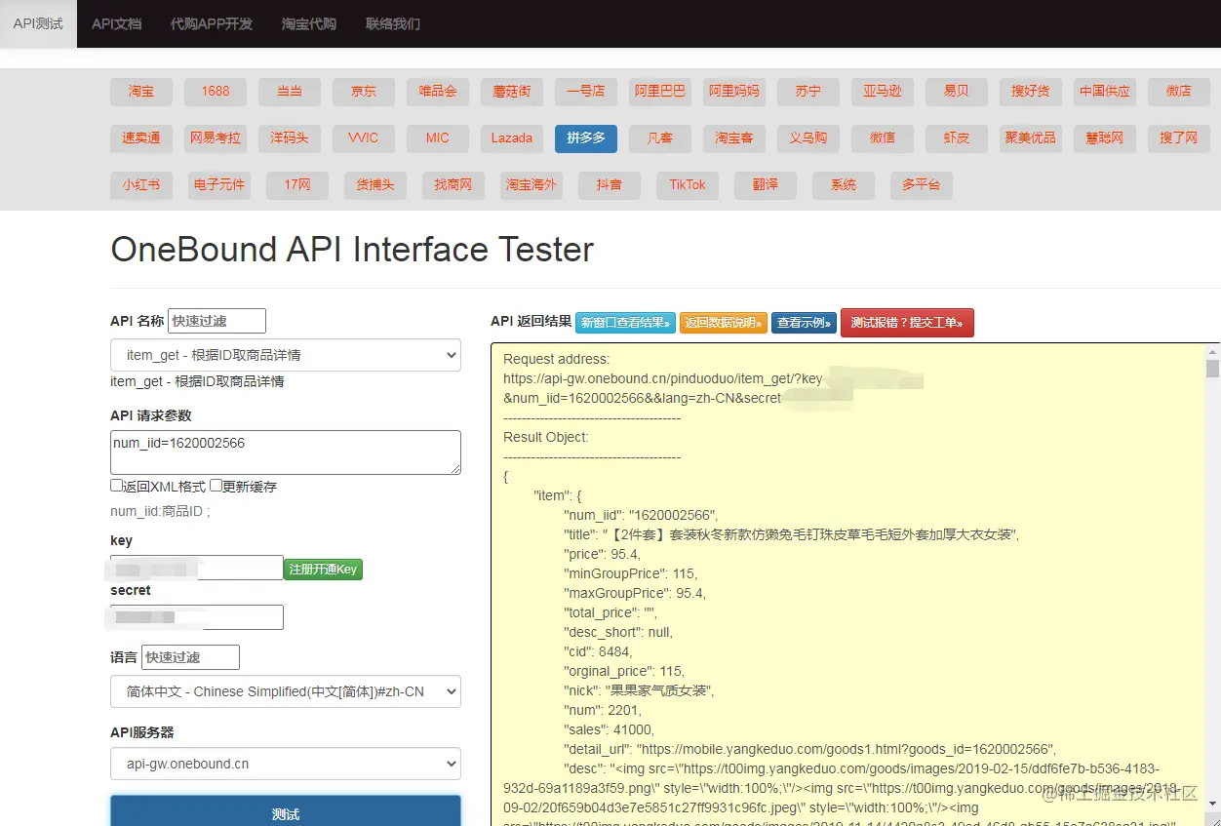Check the 返回XML格式 checkbox
This screenshot has width=1221, height=826.
tap(116, 486)
